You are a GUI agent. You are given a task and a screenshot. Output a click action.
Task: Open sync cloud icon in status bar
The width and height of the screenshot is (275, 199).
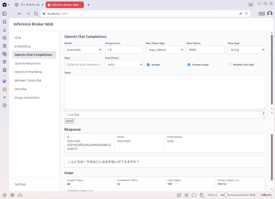20,195
